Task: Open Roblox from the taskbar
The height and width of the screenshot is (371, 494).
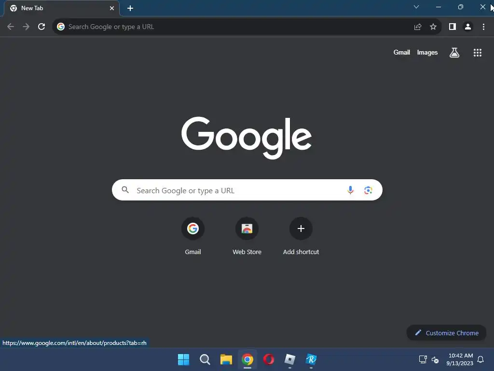Action: click(x=290, y=359)
